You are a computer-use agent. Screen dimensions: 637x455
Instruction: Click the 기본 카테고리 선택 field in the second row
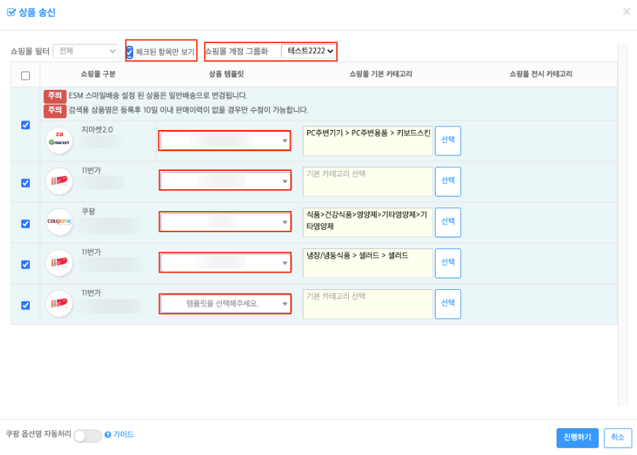tap(368, 181)
